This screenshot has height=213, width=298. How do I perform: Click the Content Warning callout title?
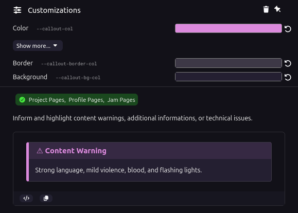(x=76, y=151)
